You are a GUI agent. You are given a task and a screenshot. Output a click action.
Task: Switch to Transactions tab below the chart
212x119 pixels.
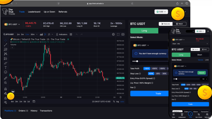click(x=46, y=111)
